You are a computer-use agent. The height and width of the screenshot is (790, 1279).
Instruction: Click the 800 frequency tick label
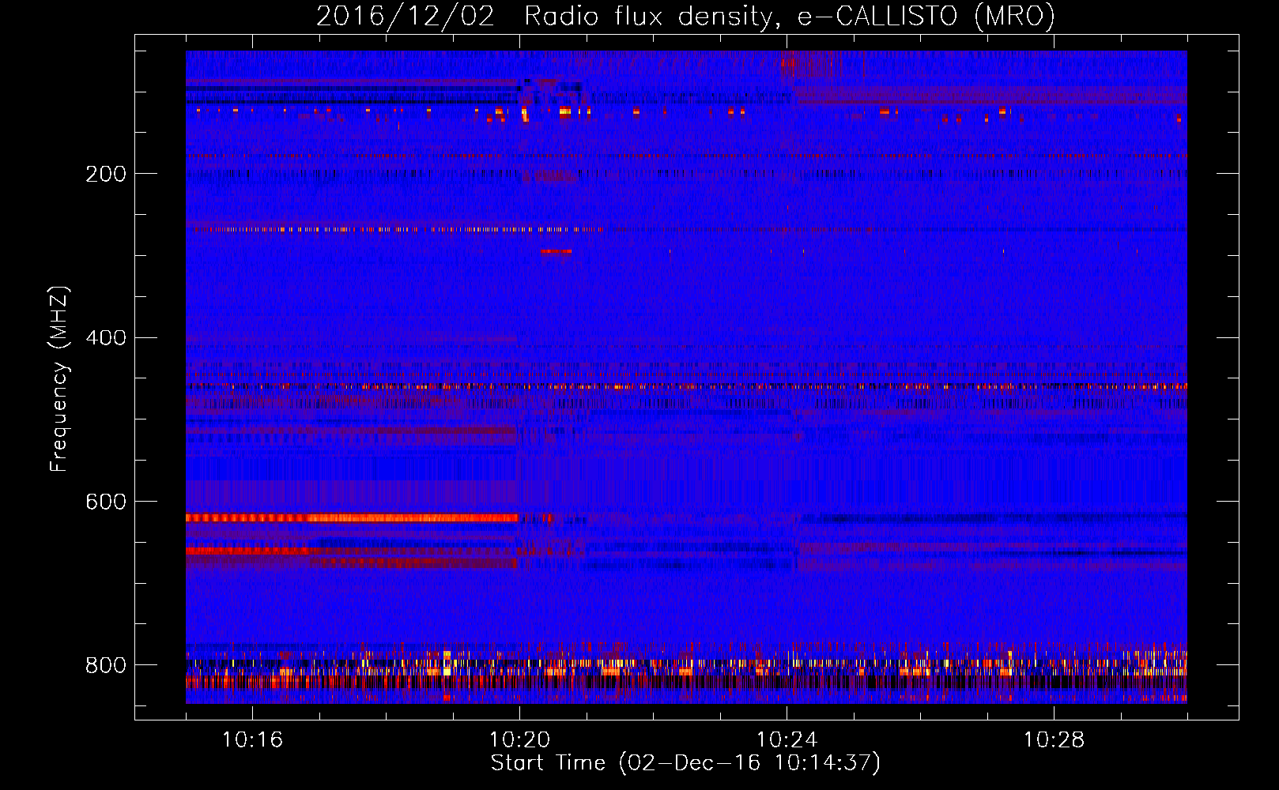[106, 665]
